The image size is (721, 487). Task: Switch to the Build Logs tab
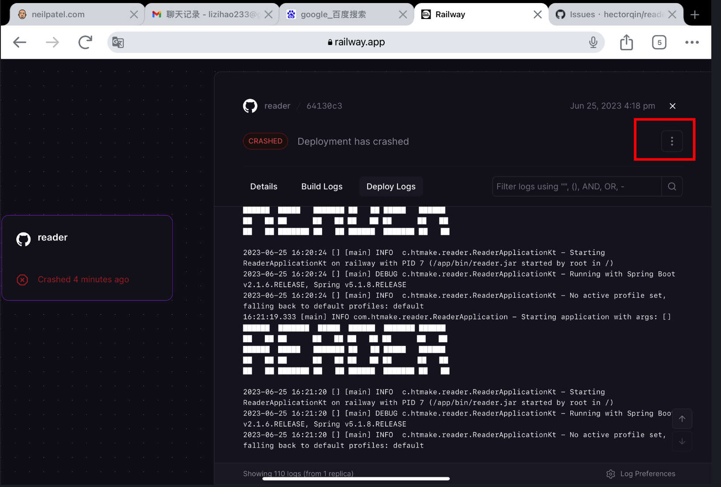(321, 186)
